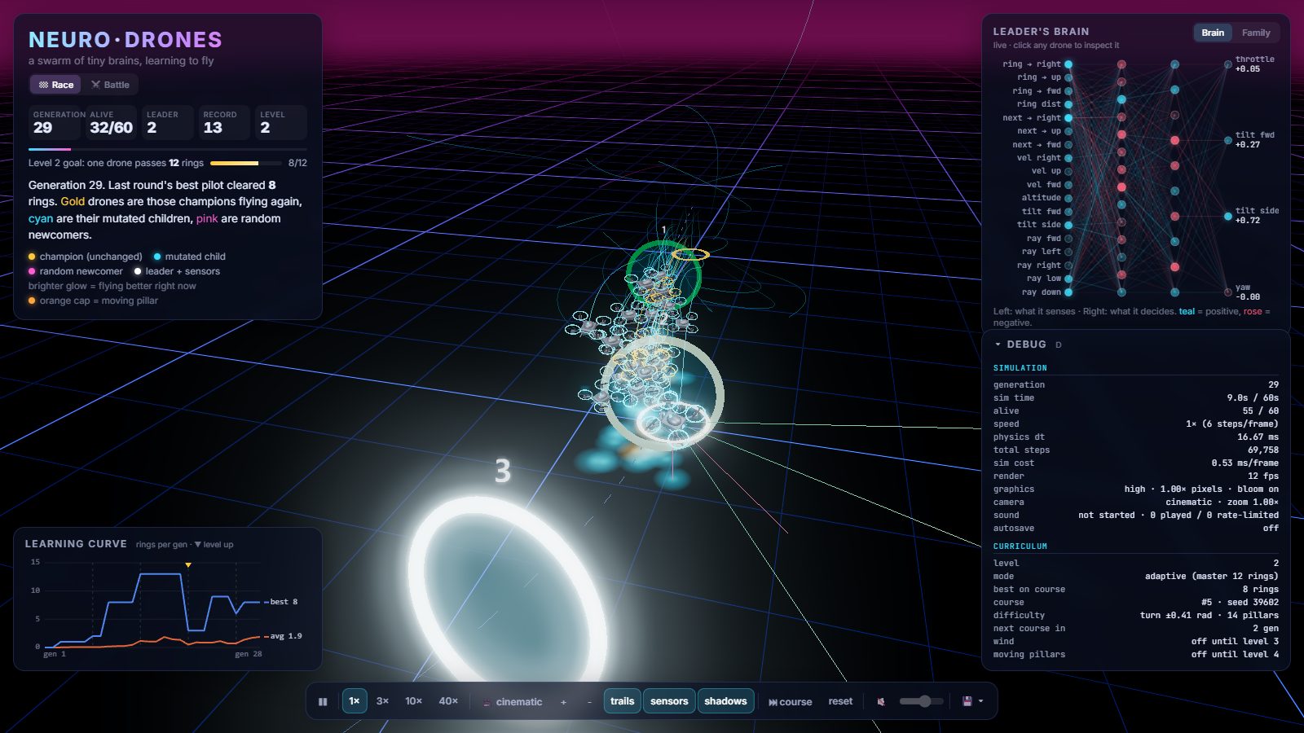
Task: Unmute sound with the speaker icon
Action: [x=881, y=701]
